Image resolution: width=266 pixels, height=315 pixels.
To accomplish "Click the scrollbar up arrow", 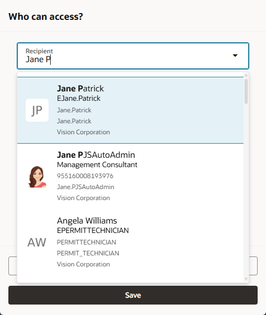I will coord(246,75).
